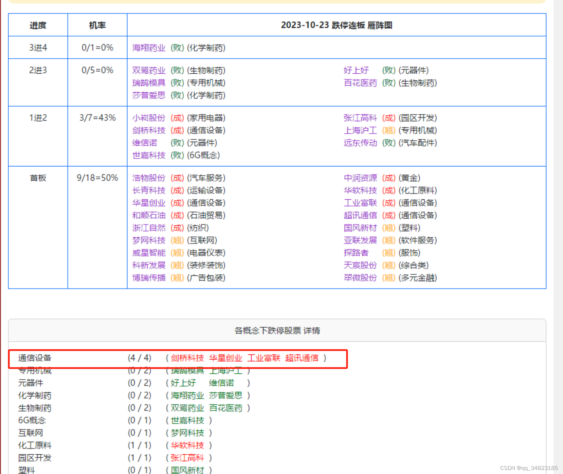Click 维信诺 in the 元器件 details row
The height and width of the screenshot is (474, 563).
(221, 383)
